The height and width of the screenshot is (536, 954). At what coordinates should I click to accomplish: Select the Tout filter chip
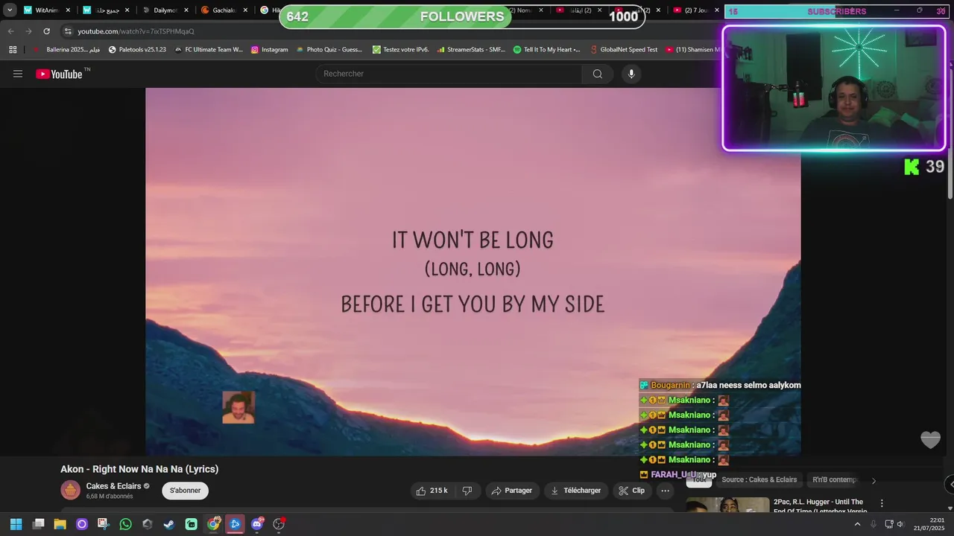[x=698, y=480]
